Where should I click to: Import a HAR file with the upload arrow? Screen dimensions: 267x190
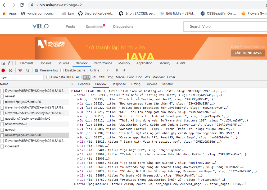click(x=117, y=70)
